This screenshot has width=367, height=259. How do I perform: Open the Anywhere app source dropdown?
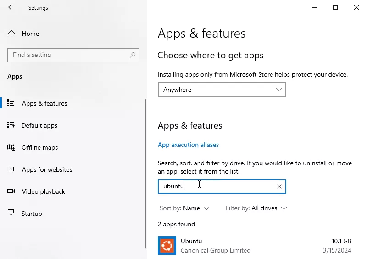pyautogui.click(x=222, y=90)
